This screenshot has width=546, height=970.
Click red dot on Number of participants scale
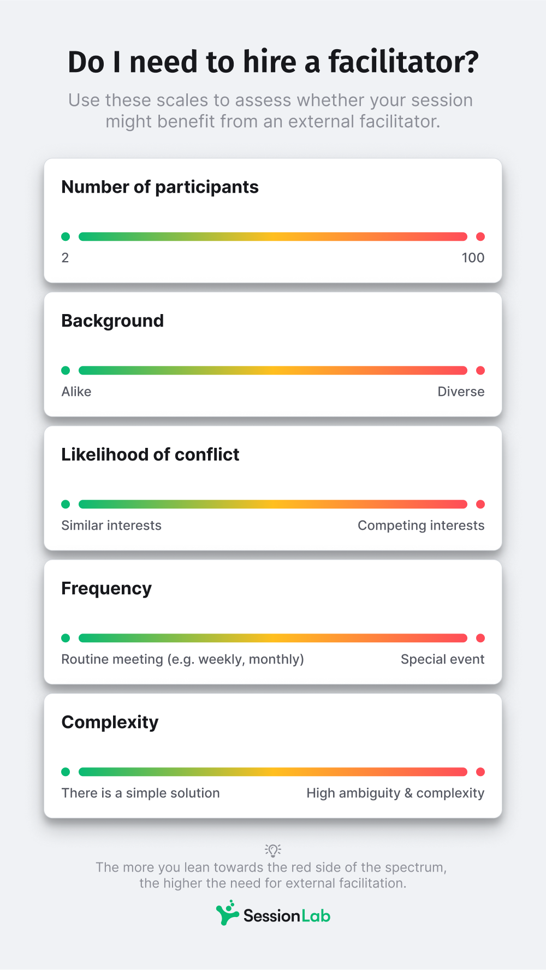[x=480, y=236]
